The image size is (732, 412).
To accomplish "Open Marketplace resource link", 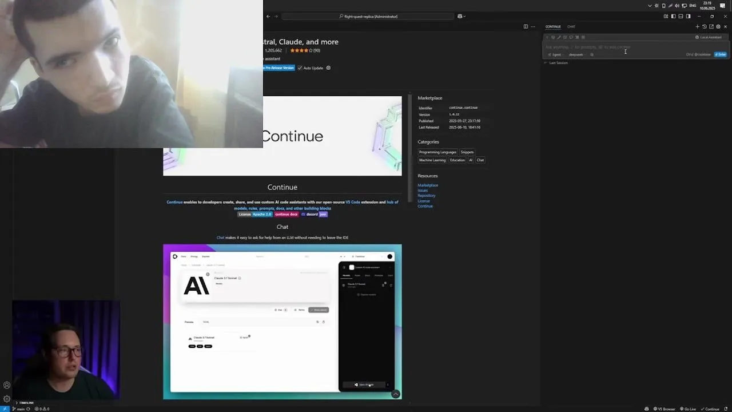I will (x=428, y=185).
